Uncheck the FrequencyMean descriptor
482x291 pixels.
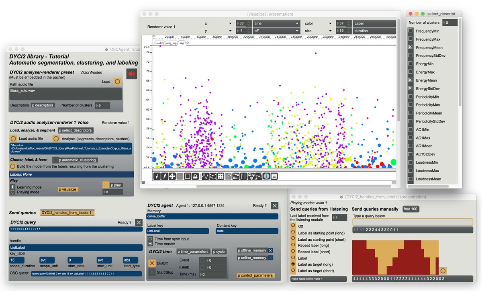pos(410,47)
